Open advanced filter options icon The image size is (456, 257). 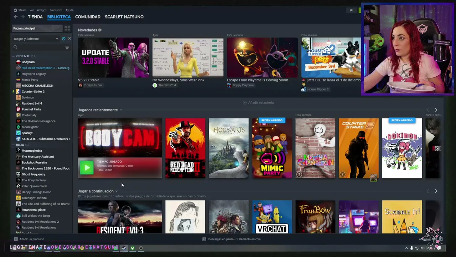(67, 47)
